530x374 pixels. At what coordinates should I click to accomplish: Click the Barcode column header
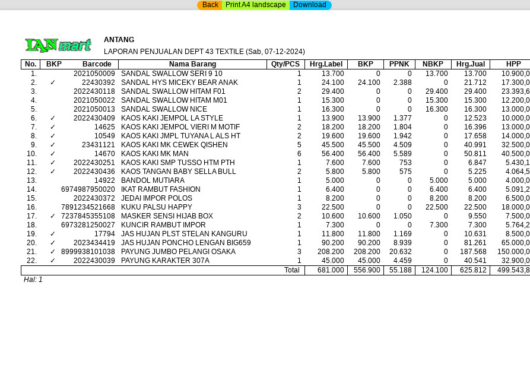click(x=97, y=64)
